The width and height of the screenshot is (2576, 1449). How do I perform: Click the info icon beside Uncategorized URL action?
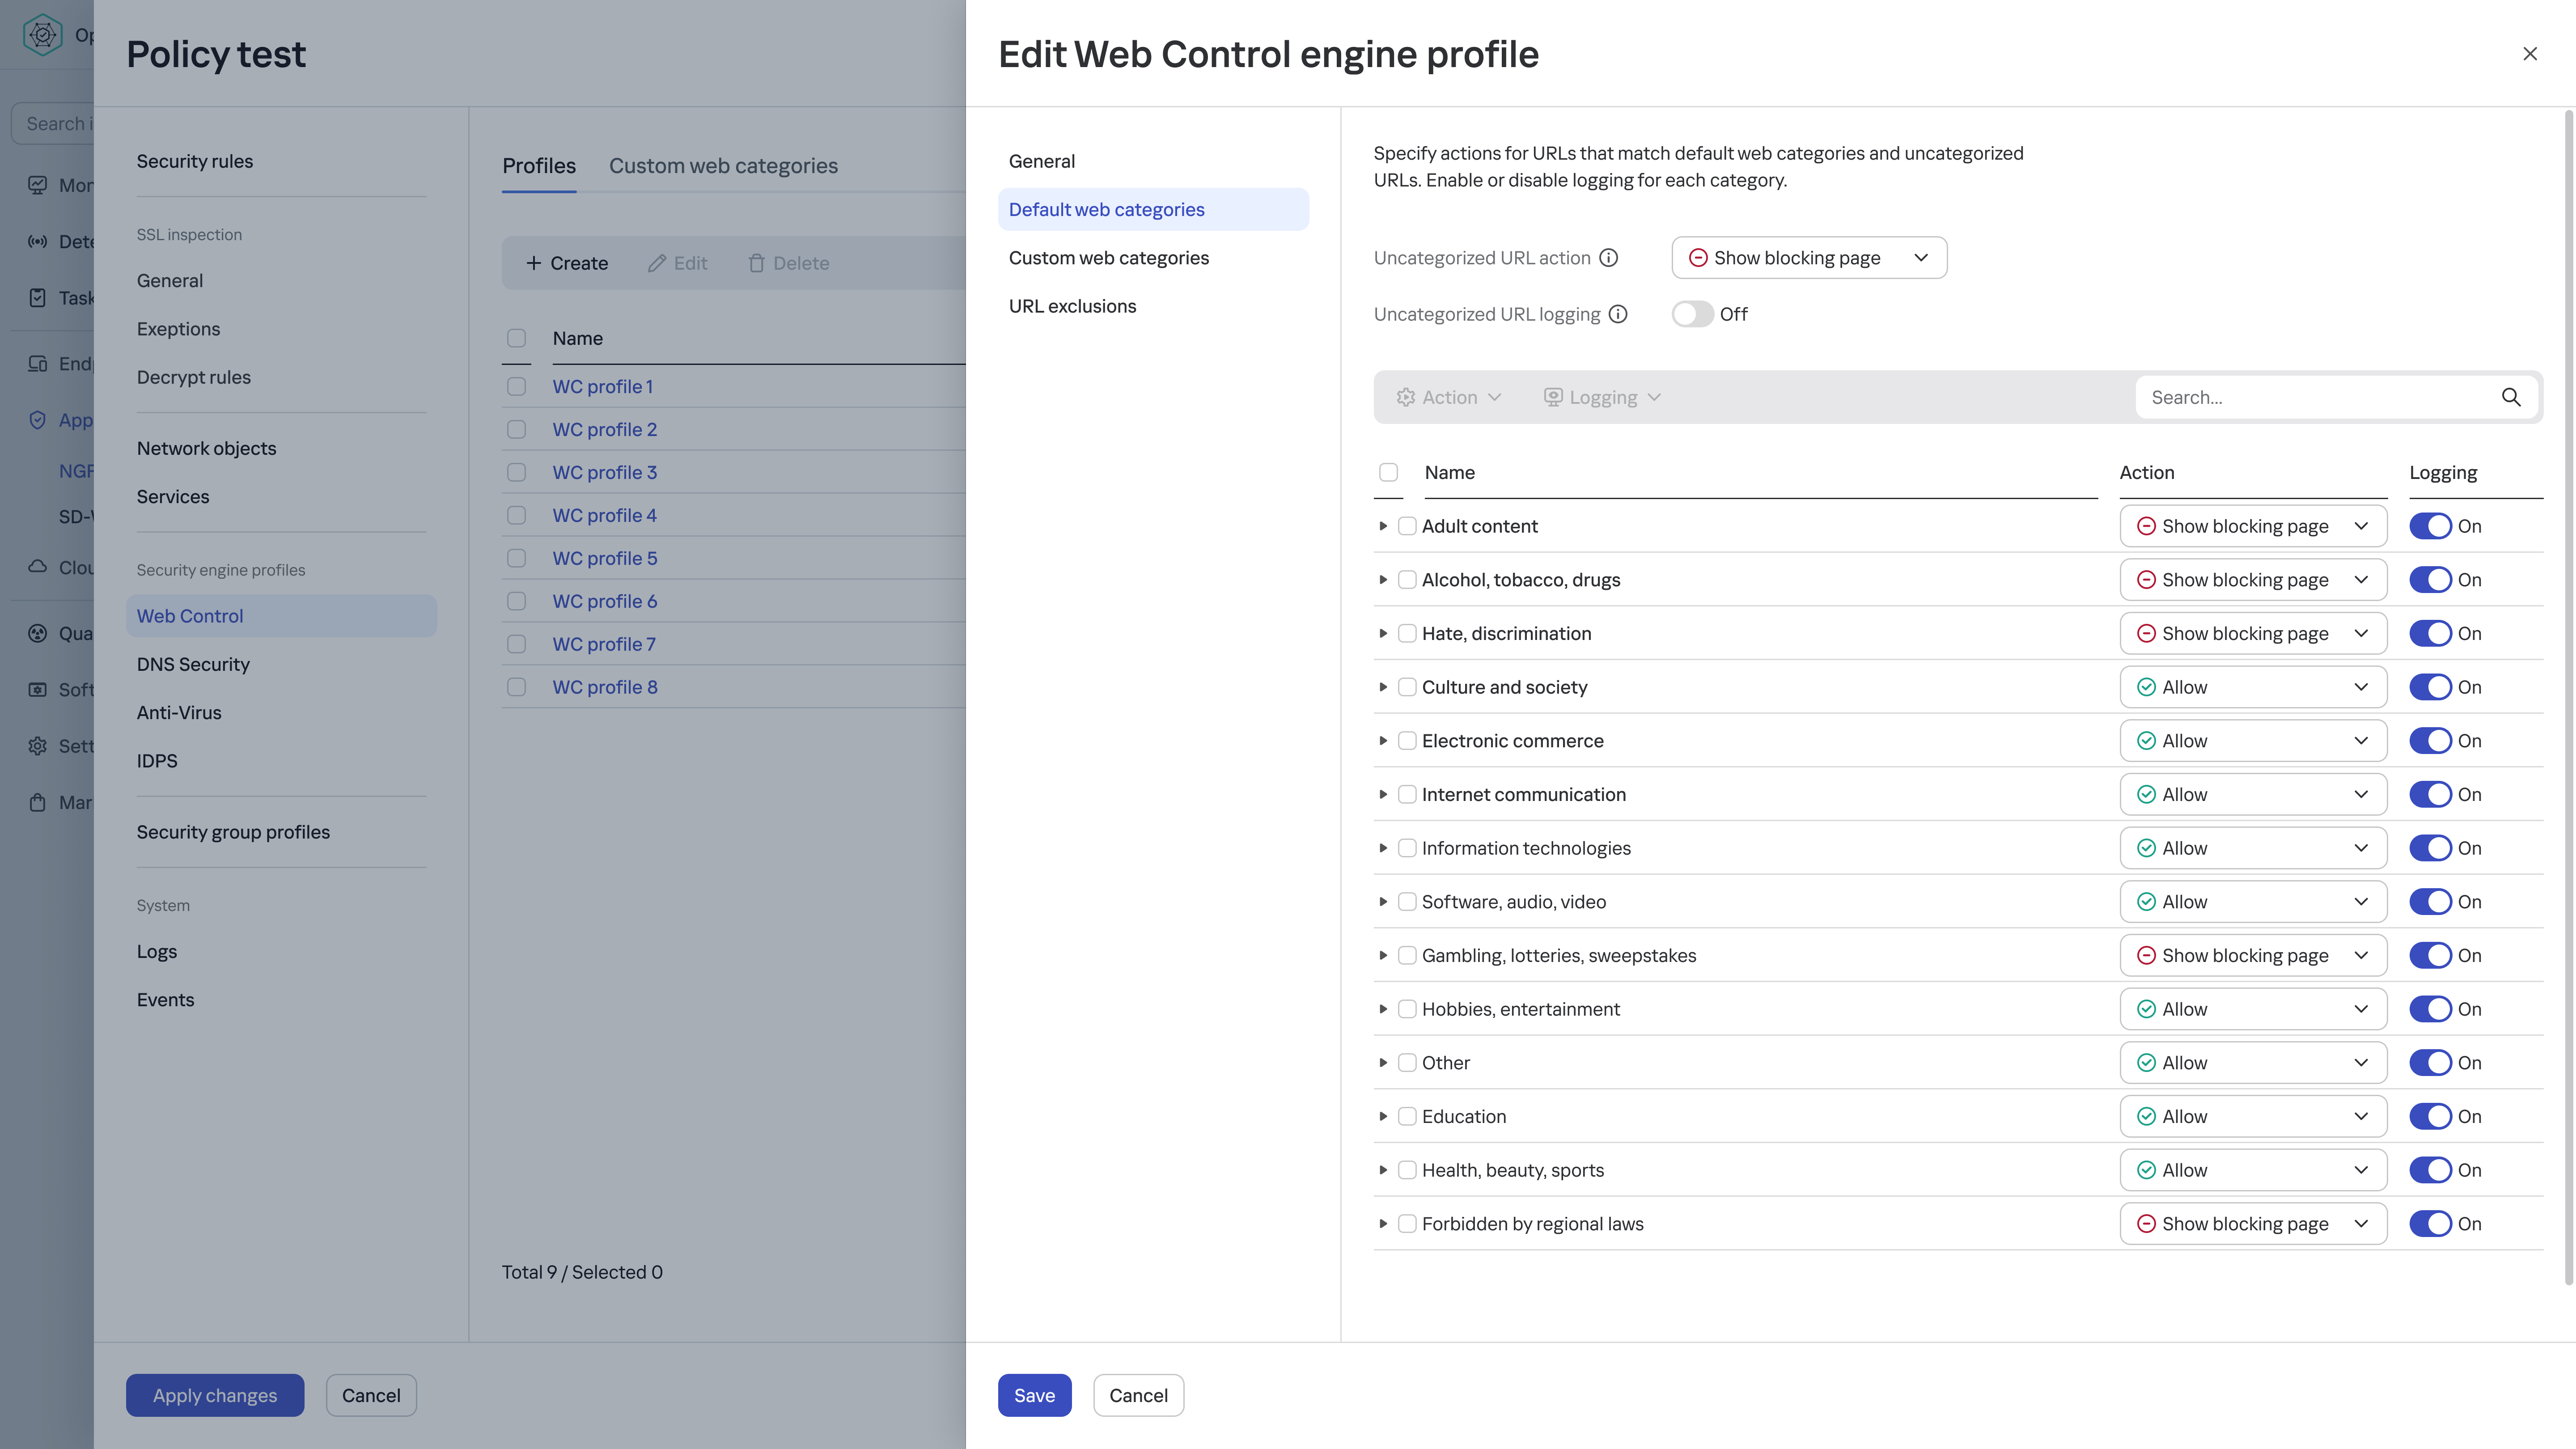tap(1608, 258)
